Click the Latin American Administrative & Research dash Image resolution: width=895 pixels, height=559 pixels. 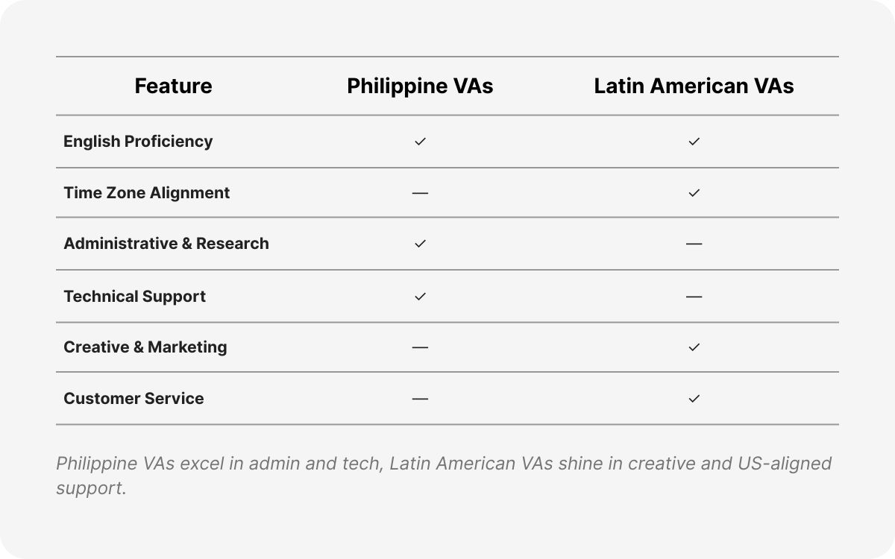pos(694,244)
